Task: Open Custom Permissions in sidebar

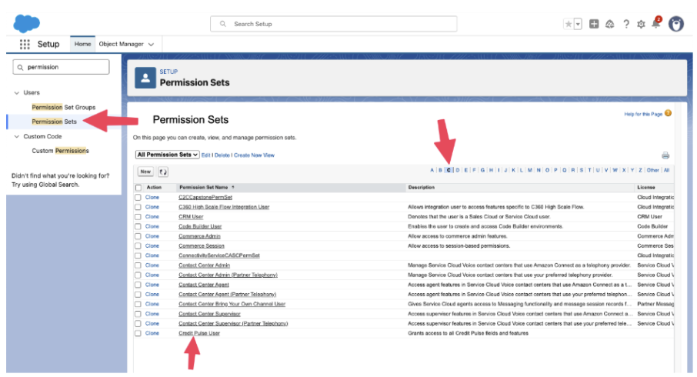Action: [x=61, y=151]
